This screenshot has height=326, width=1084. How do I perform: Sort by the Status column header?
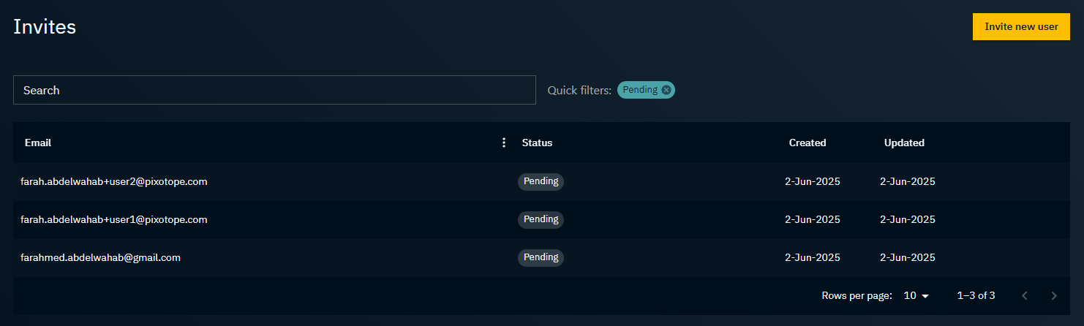click(537, 143)
